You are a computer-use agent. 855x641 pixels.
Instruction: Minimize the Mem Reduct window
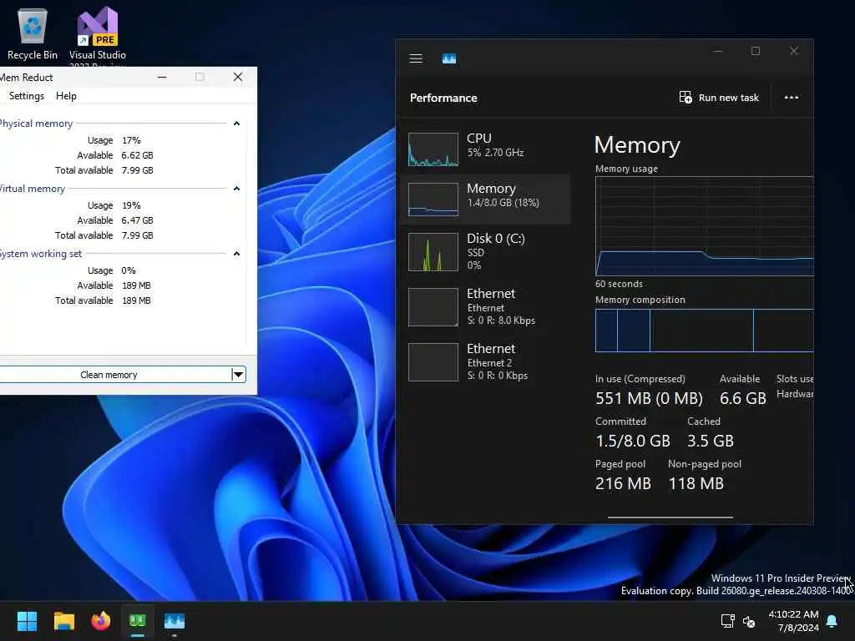(x=162, y=77)
